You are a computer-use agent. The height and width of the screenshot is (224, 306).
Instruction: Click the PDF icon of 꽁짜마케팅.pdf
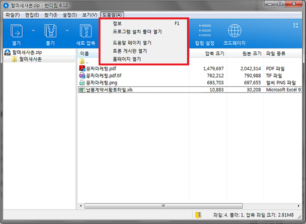tap(82, 68)
